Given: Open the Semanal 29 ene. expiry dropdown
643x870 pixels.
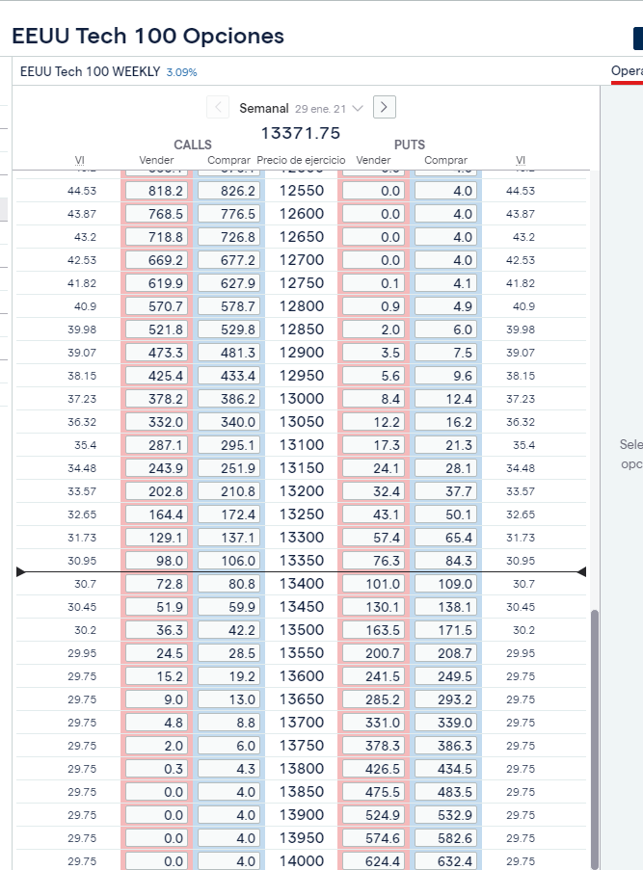Looking at the screenshot, I should 302,109.
